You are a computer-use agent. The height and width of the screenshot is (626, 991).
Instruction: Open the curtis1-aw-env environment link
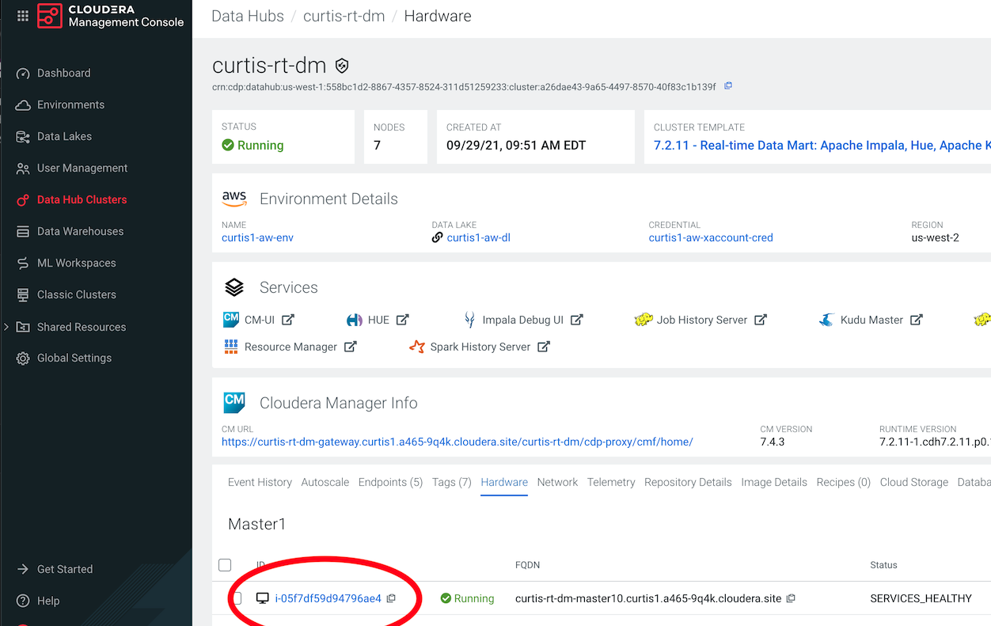coord(257,237)
